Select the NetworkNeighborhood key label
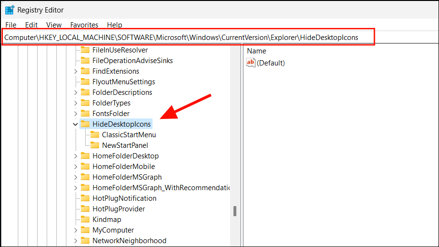Image resolution: width=439 pixels, height=247 pixels. (129, 241)
